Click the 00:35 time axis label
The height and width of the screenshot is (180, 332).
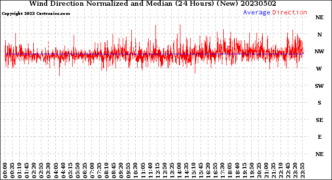13,170
